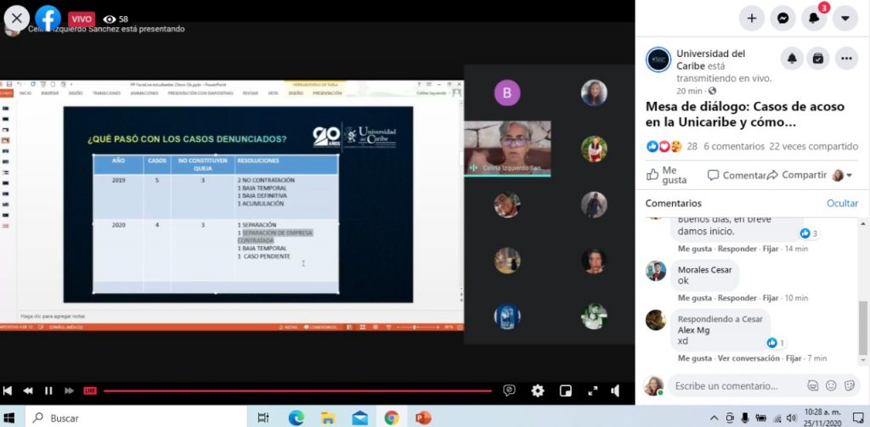Open Messenger from the top bar

(782, 18)
